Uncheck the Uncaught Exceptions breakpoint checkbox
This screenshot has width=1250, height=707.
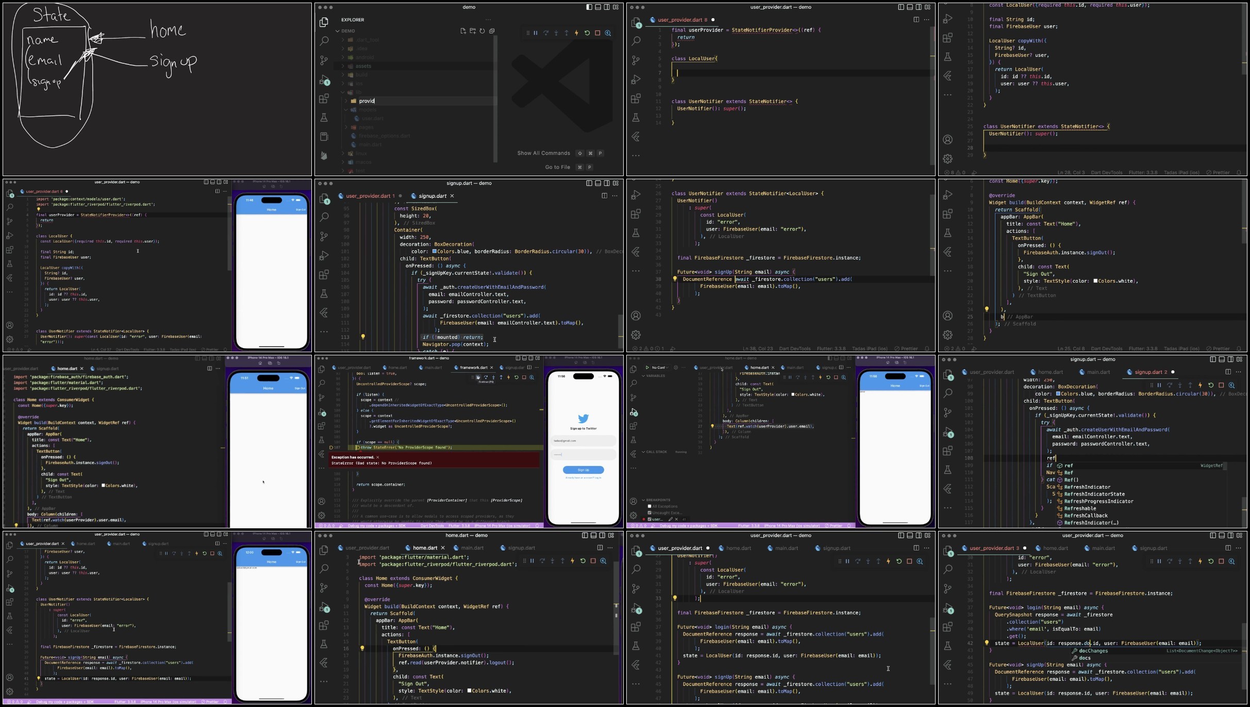(649, 512)
